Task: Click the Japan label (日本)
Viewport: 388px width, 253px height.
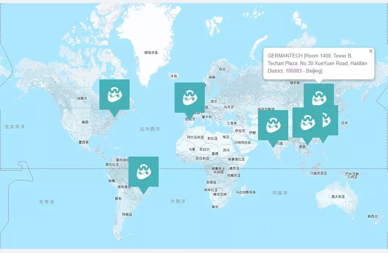Action: coord(344,123)
